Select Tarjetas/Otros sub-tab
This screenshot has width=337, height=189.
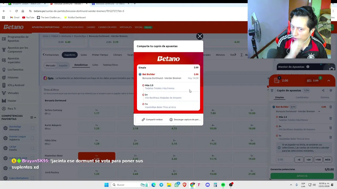(110, 65)
